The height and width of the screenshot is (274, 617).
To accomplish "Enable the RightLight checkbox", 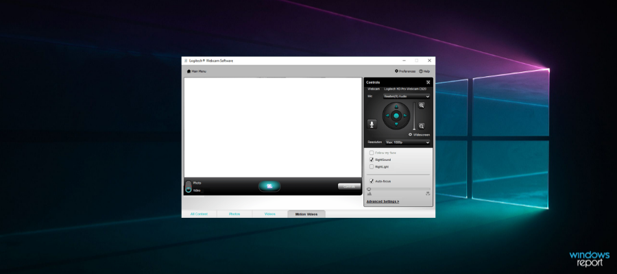I will tap(372, 166).
